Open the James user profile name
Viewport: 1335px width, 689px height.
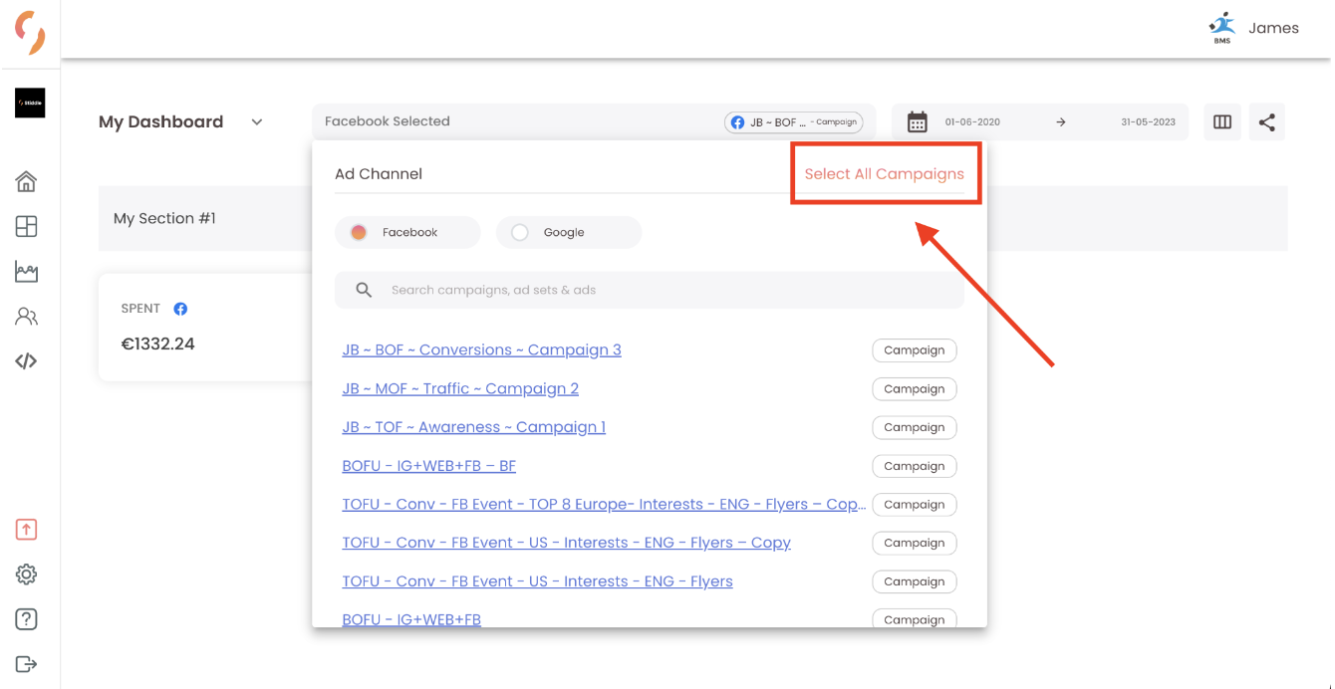click(1273, 28)
